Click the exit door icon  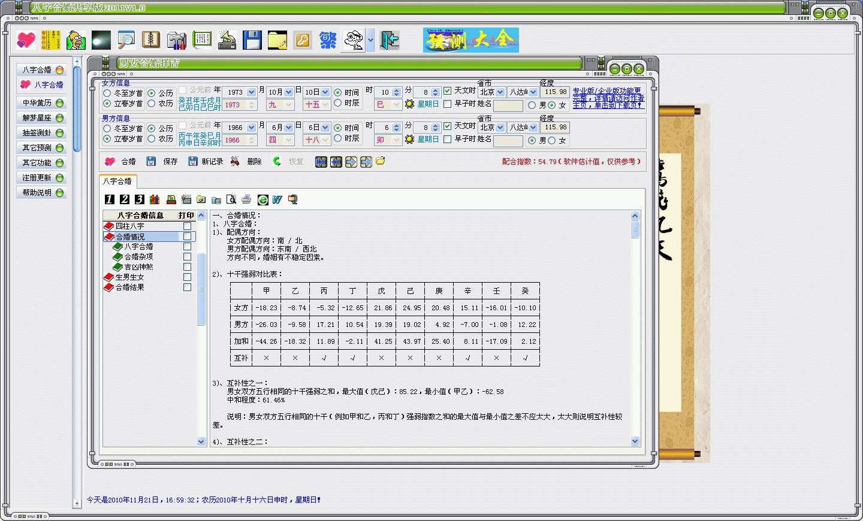390,40
